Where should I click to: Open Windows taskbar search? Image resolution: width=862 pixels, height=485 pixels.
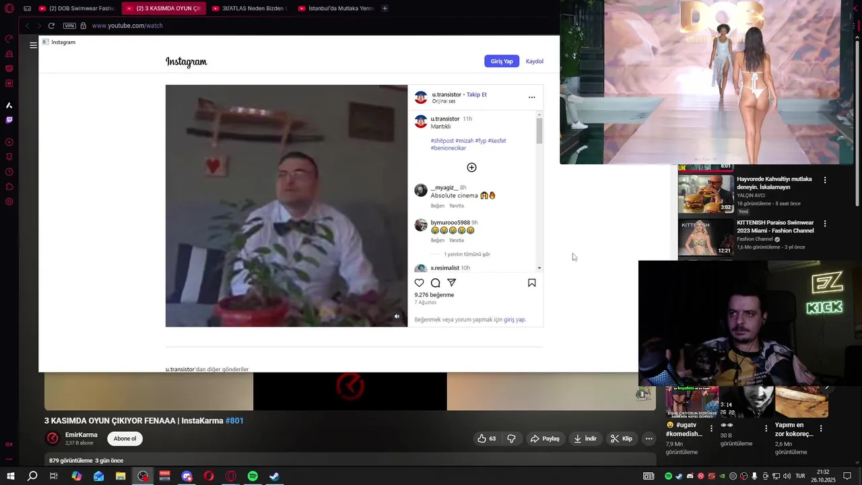click(32, 476)
